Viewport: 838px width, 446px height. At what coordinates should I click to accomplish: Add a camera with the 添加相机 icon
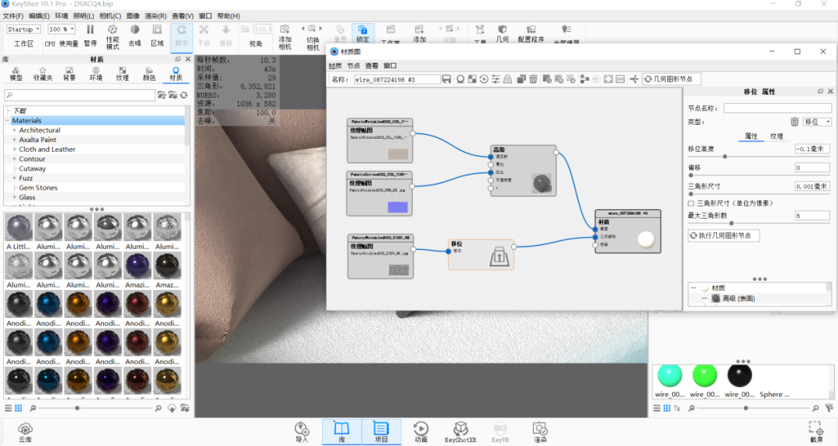pyautogui.click(x=285, y=37)
